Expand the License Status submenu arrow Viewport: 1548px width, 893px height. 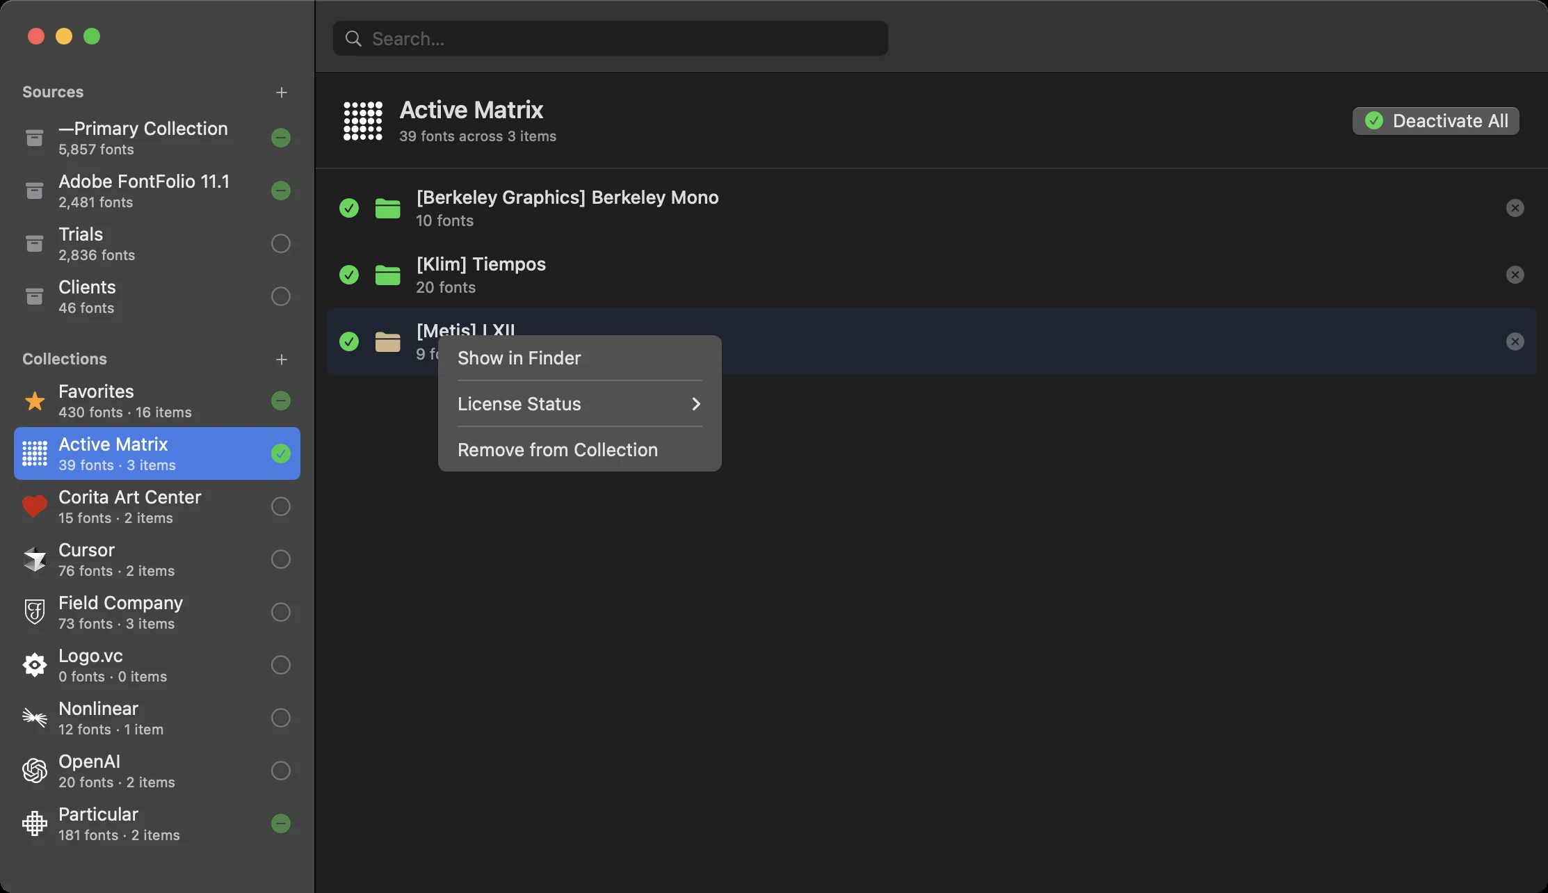pos(696,404)
